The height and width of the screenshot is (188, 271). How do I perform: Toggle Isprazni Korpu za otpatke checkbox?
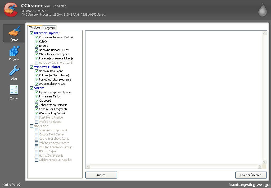coord(37,92)
